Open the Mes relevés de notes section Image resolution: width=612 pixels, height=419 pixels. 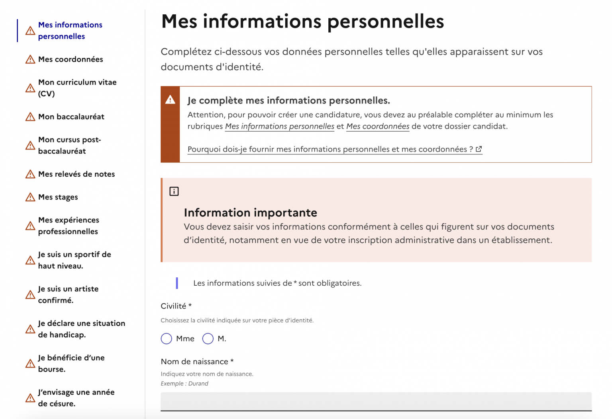76,174
